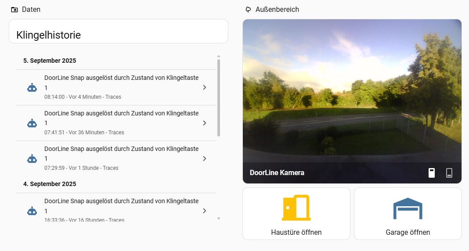Viewport: 469px width, 251px height.
Task: Click the blue garage icon
Action: (x=408, y=208)
